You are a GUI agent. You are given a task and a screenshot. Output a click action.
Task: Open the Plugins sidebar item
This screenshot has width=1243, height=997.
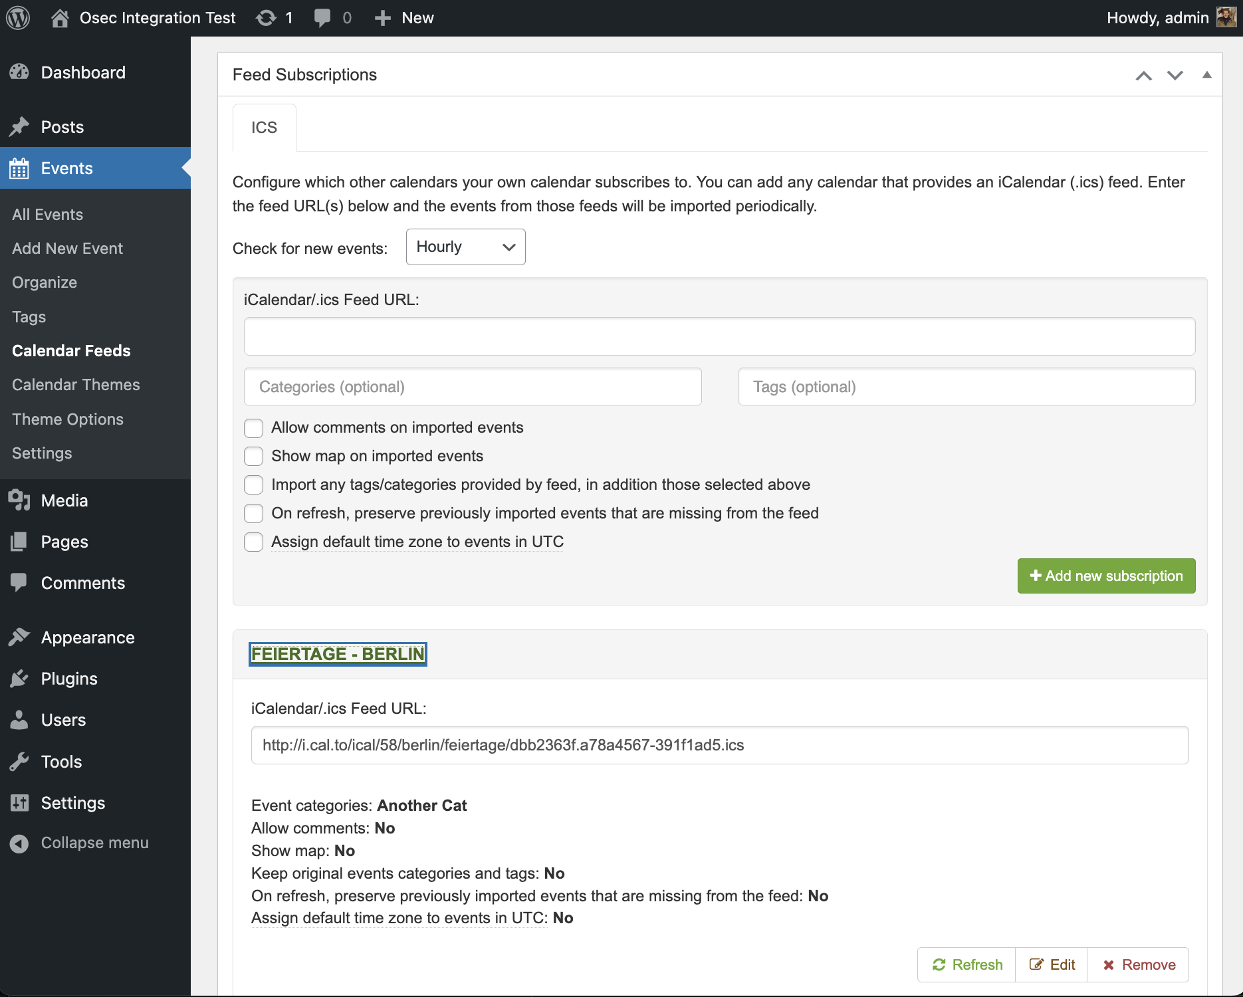tap(69, 679)
